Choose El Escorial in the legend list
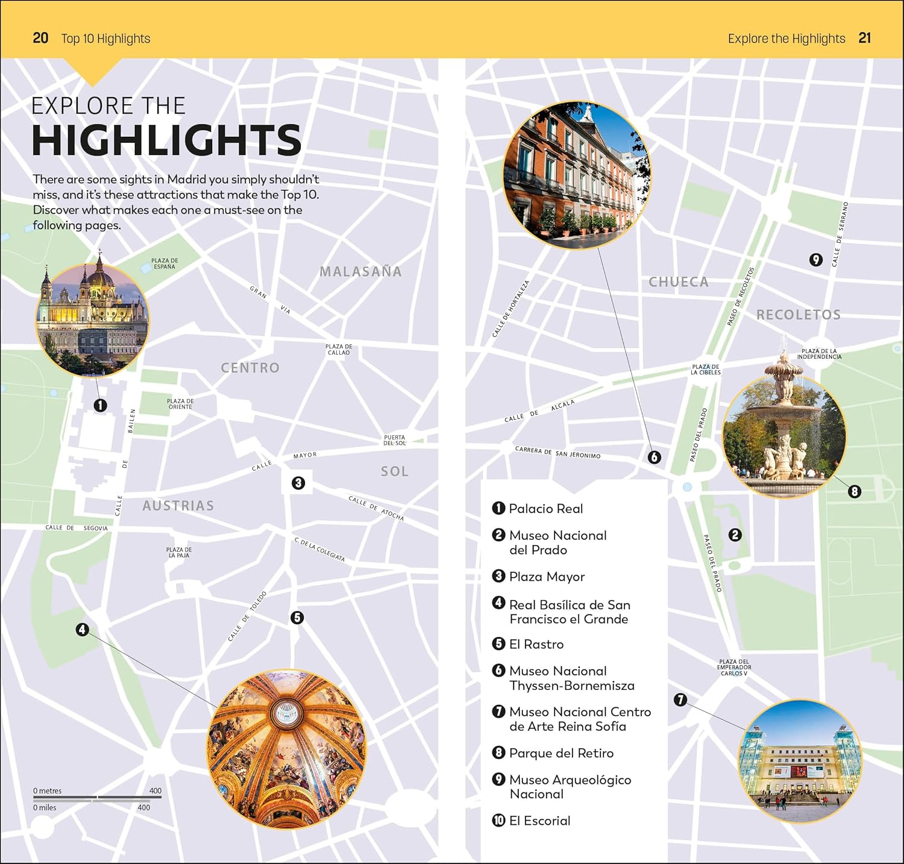Viewport: 904px width, 864px height. point(539,821)
